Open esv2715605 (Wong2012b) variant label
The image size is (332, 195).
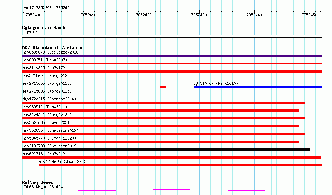pos(47,83)
